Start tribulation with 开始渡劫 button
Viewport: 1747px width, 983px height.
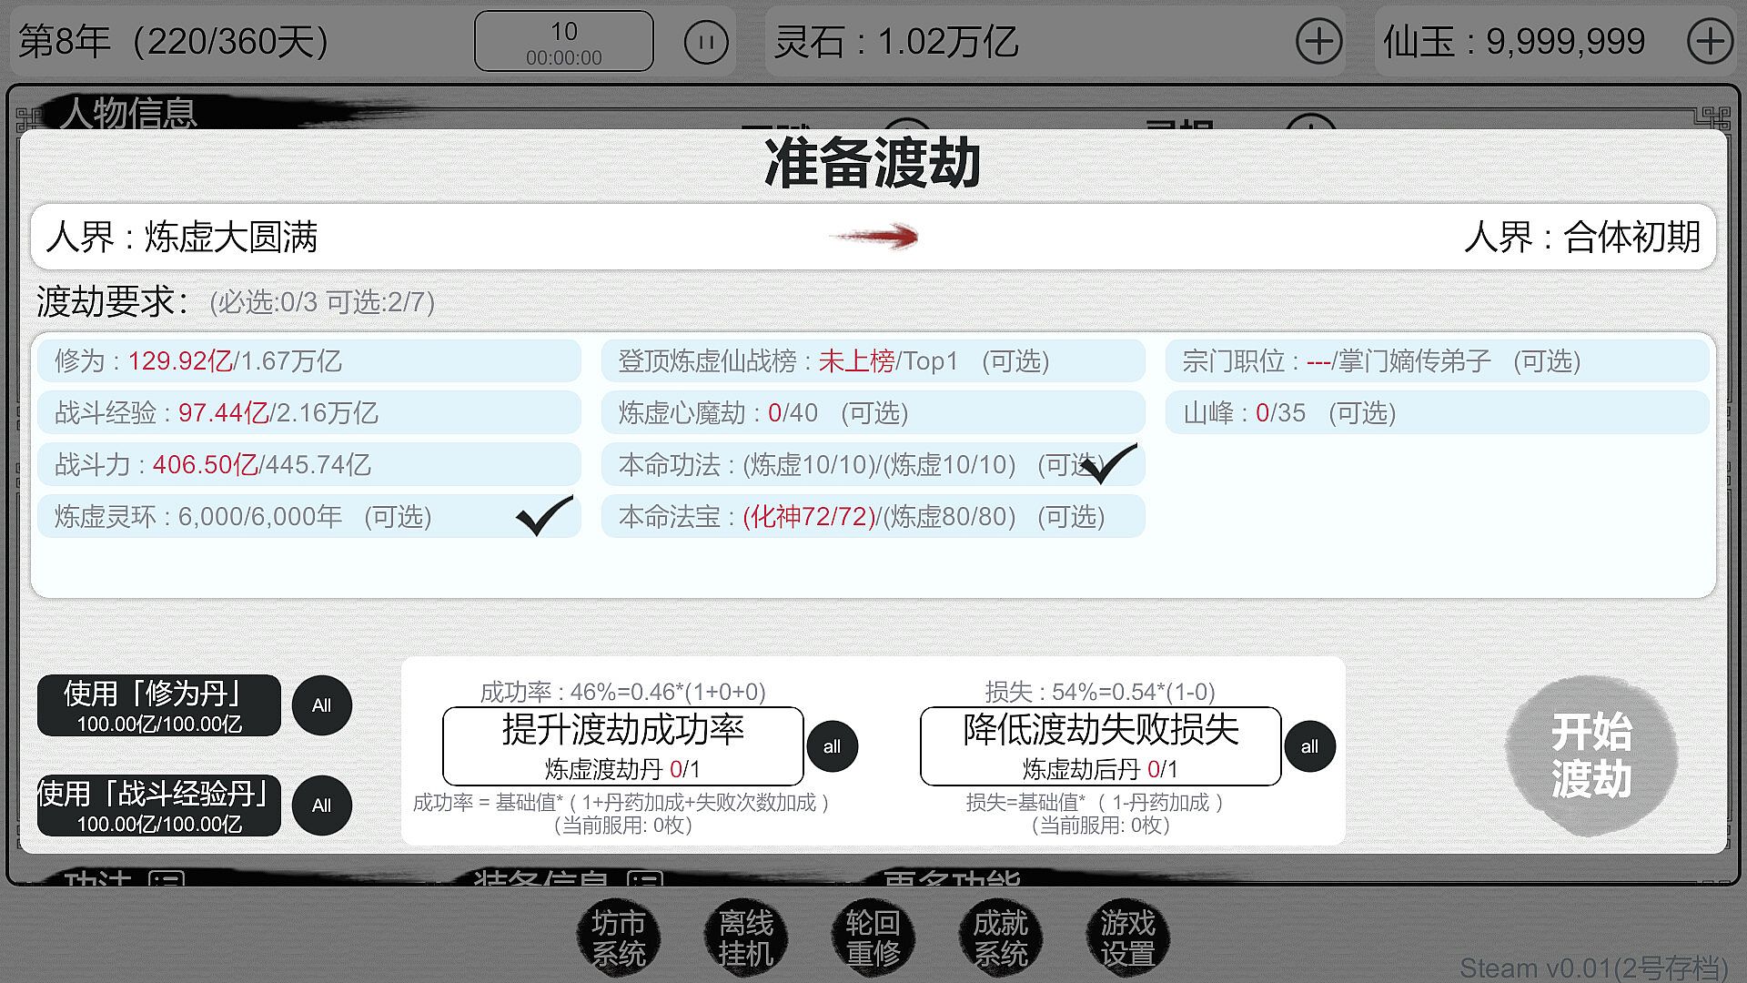(1590, 755)
